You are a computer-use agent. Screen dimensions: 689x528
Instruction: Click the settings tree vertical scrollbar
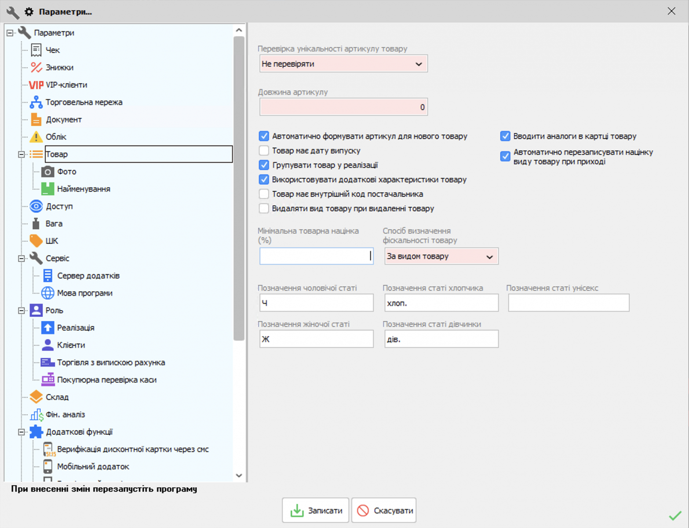tap(239, 188)
